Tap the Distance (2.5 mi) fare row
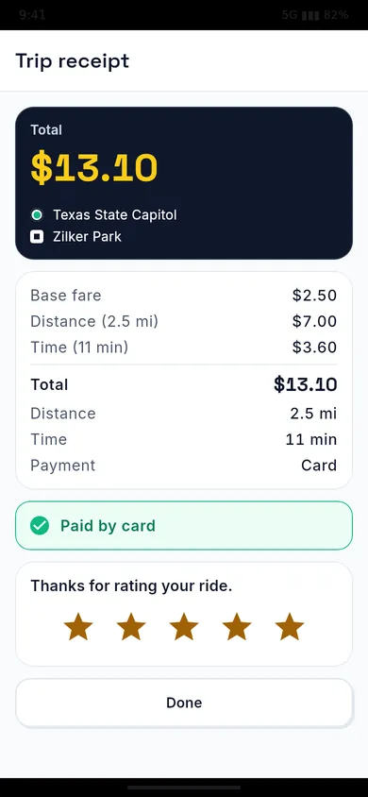Viewport: 368px width, 797px height. pyautogui.click(x=184, y=321)
